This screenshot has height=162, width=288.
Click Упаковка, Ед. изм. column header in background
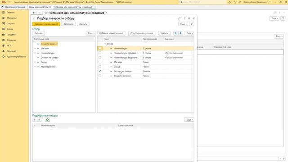(x=222, y=47)
